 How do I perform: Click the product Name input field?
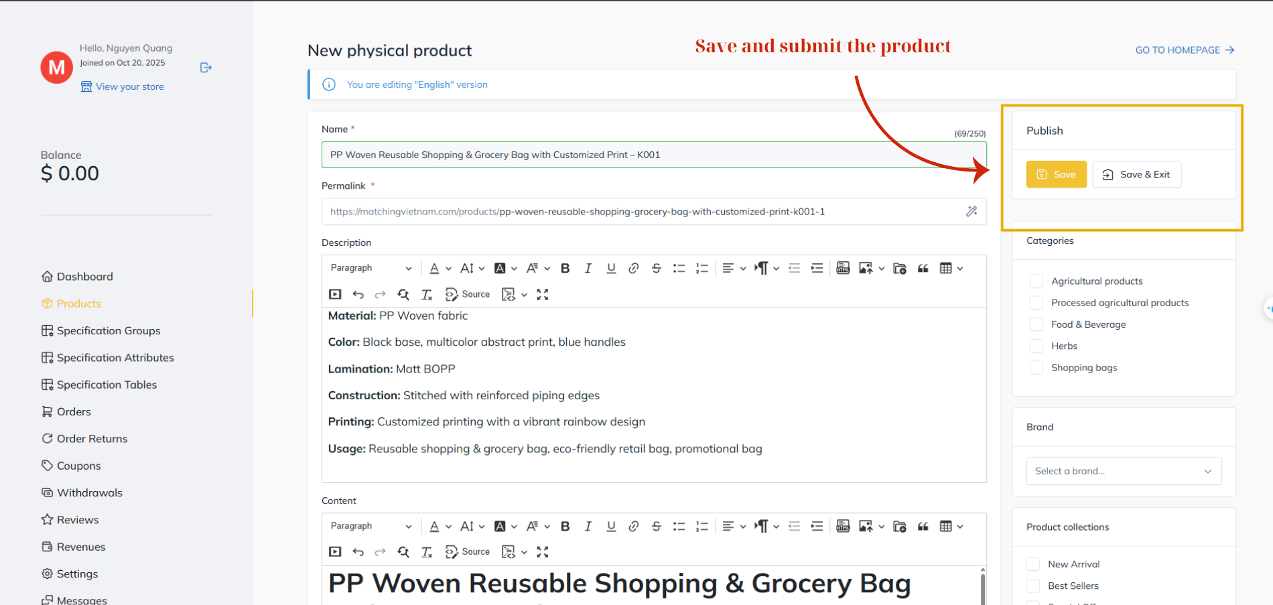(653, 155)
